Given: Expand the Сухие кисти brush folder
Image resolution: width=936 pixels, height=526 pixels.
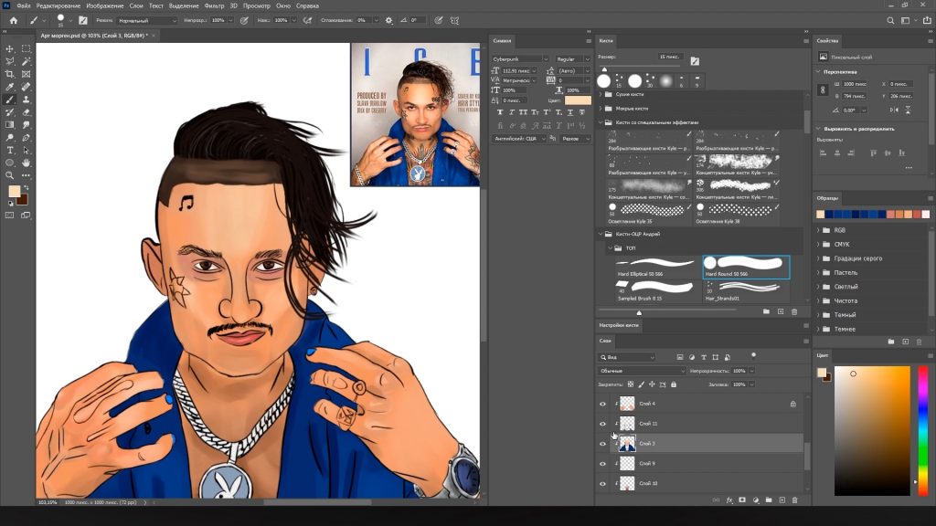Looking at the screenshot, I should point(601,94).
